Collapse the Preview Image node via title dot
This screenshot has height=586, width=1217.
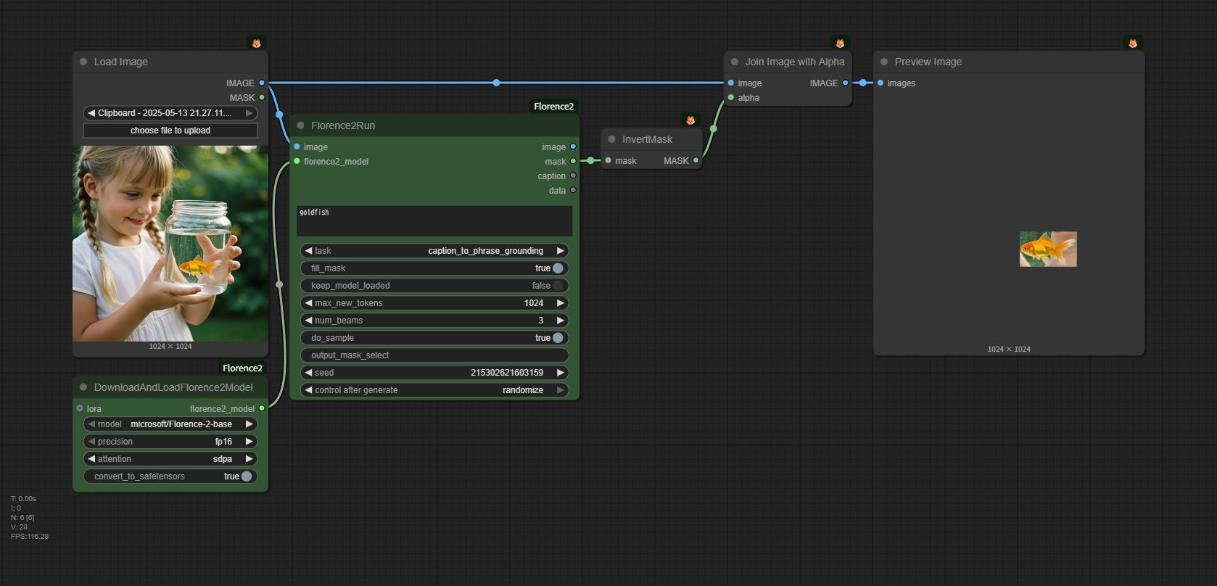click(x=884, y=62)
